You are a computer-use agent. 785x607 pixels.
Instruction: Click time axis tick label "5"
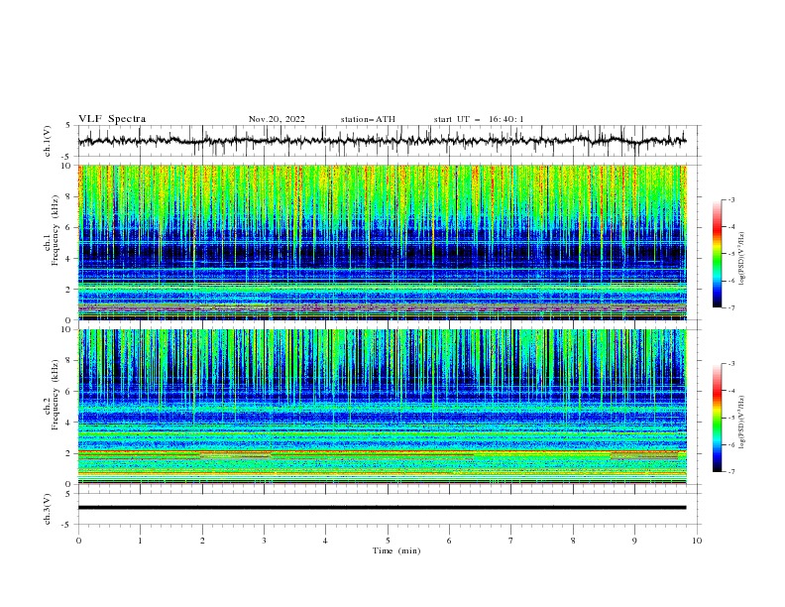coord(388,541)
